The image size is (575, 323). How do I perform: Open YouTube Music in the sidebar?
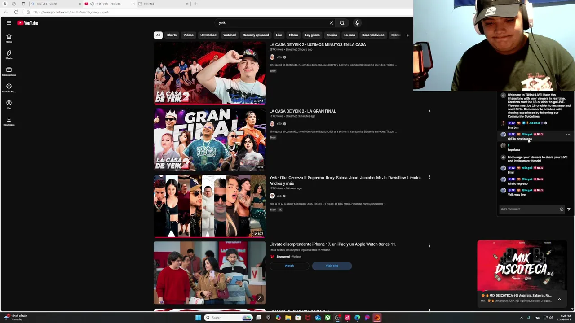(9, 88)
